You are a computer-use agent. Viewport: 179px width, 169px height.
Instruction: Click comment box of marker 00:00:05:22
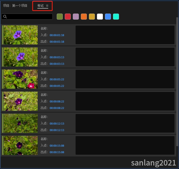(125, 79)
